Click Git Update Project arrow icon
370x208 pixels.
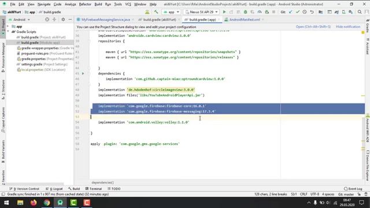click(x=290, y=12)
